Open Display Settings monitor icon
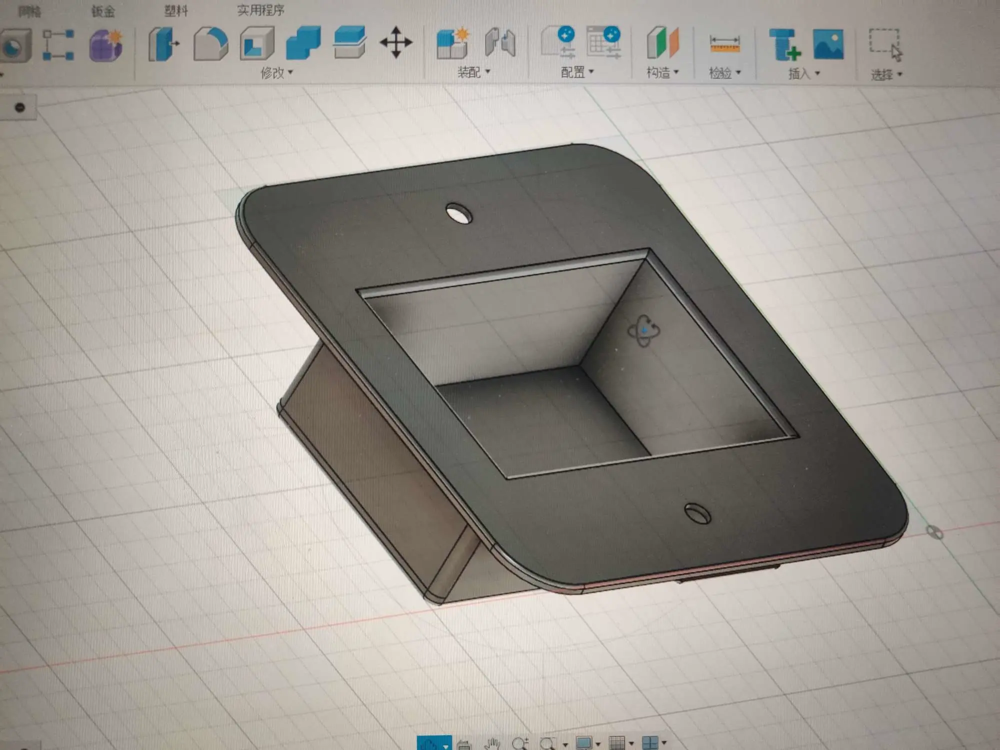 click(583, 743)
